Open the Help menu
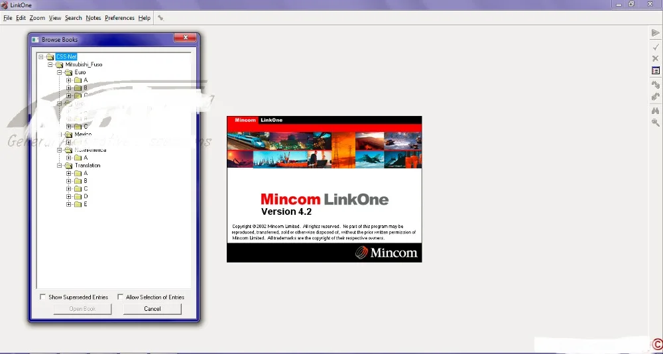Screen dimensions: 663x354 (144, 18)
